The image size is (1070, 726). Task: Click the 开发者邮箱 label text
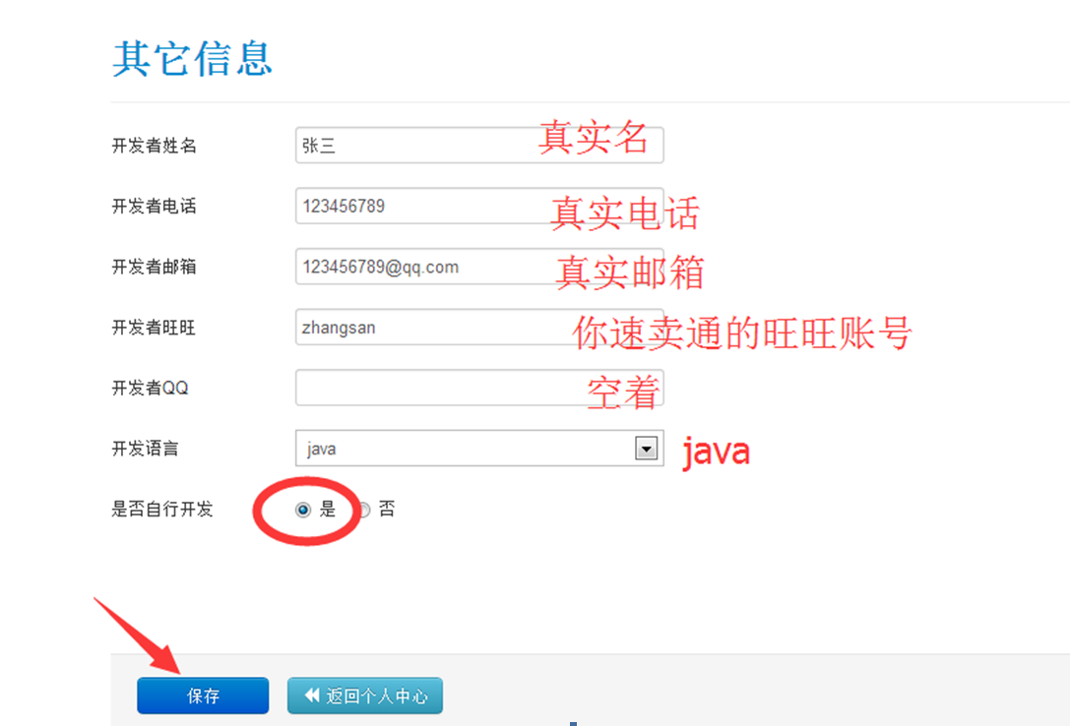coord(154,267)
